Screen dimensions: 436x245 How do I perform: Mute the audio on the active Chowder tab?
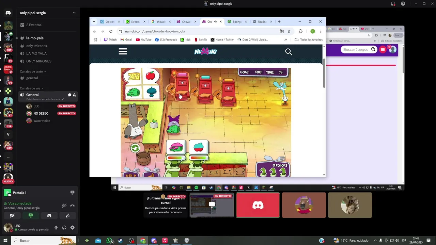(x=215, y=21)
